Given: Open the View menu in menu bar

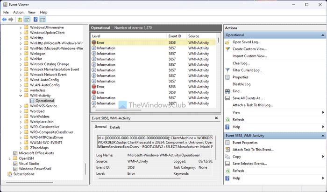Looking at the screenshot, I should (x=32, y=12).
